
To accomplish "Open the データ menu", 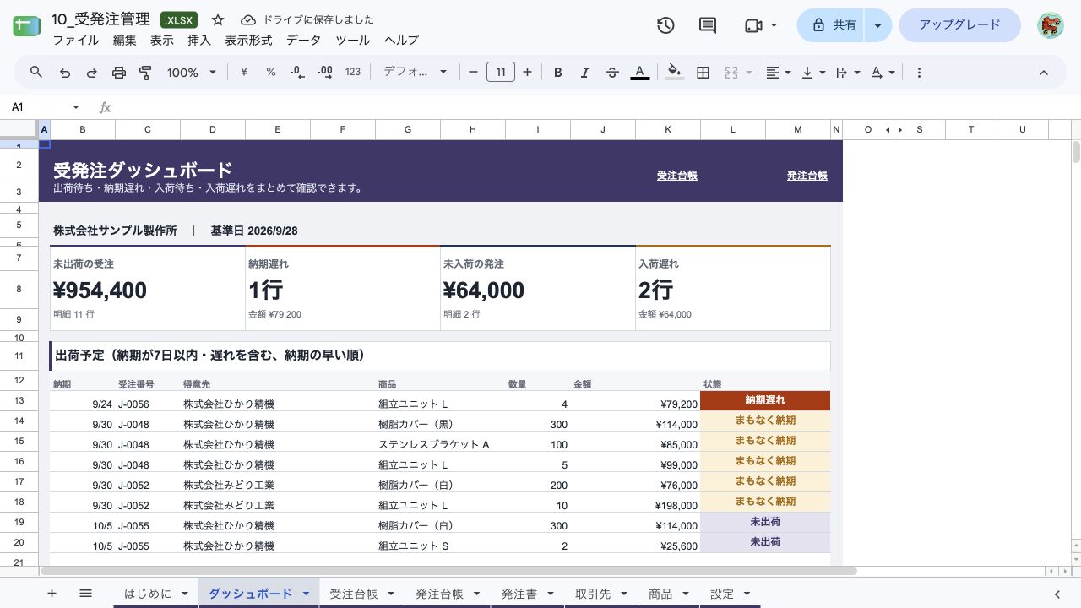I will tap(303, 40).
